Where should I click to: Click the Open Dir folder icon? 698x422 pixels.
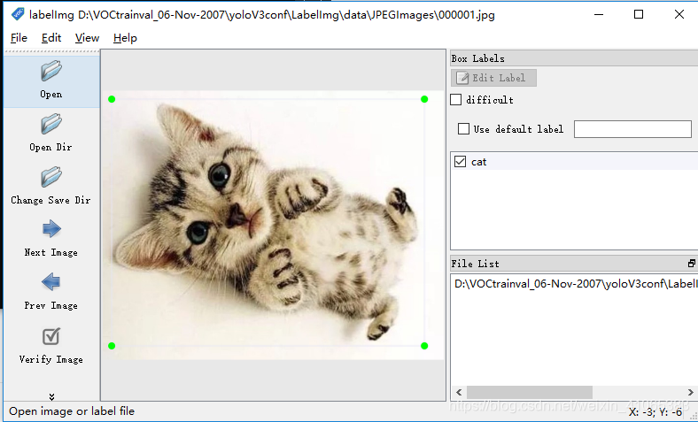coord(51,124)
